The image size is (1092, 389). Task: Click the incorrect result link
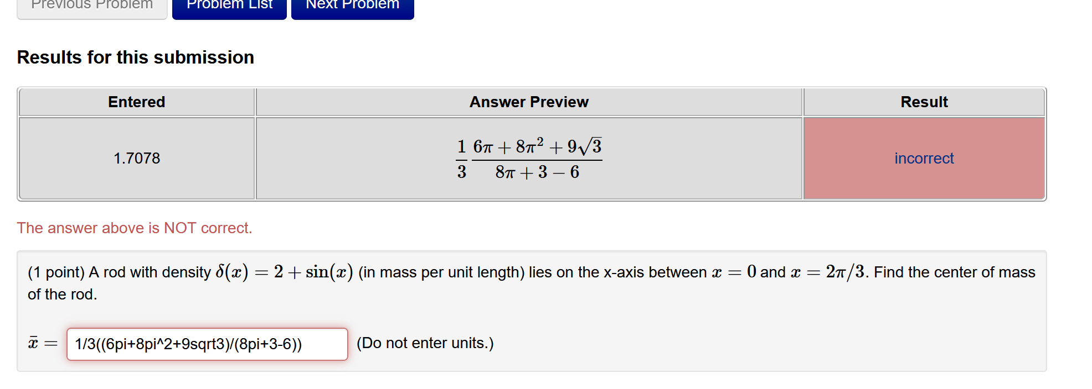[924, 158]
